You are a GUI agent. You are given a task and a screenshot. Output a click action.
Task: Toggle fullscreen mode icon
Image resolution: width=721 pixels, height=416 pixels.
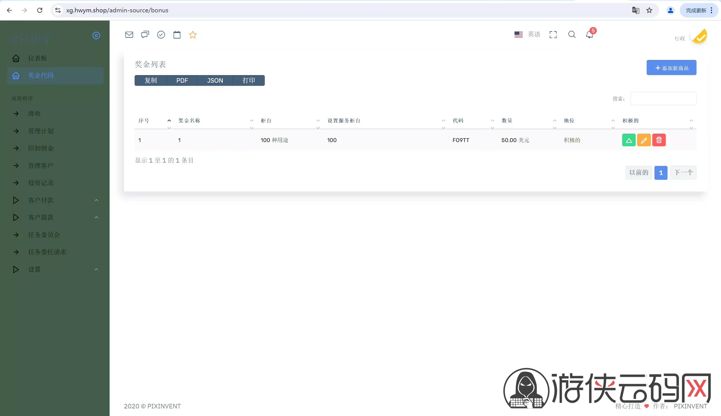(x=553, y=35)
